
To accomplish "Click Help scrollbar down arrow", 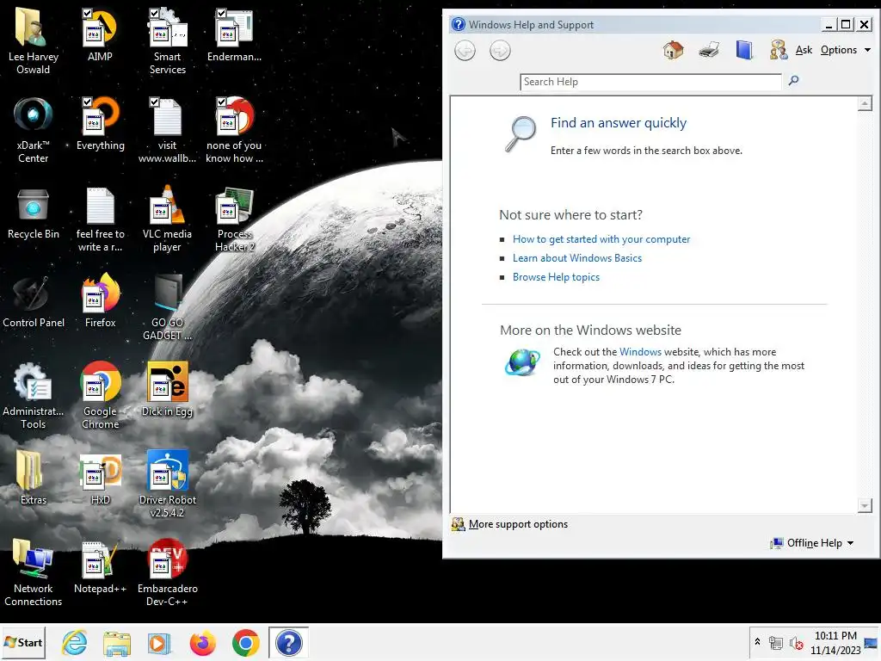I will click(865, 506).
